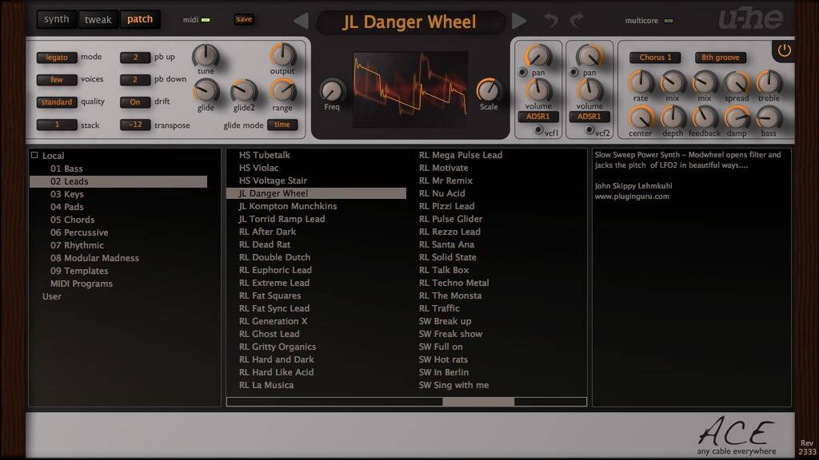The height and width of the screenshot is (460, 819).
Task: Click the save button
Action: point(244,19)
